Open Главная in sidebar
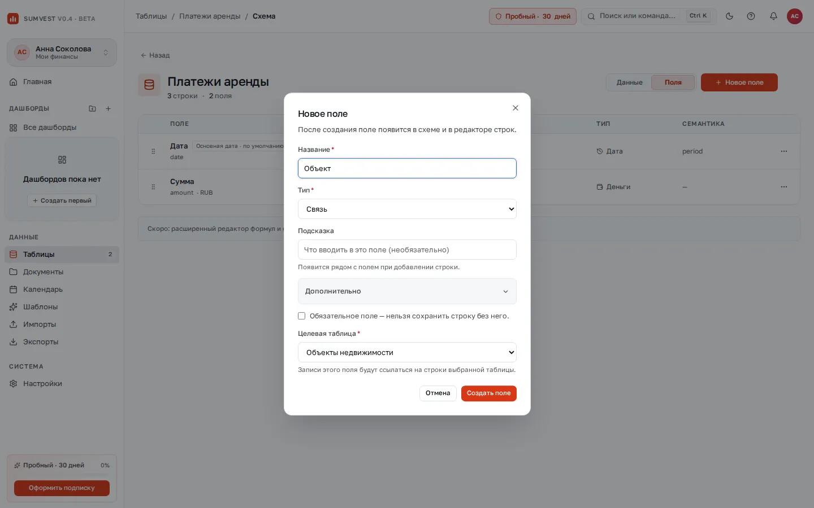Screen dimensions: 814x508 (x=62, y=82)
